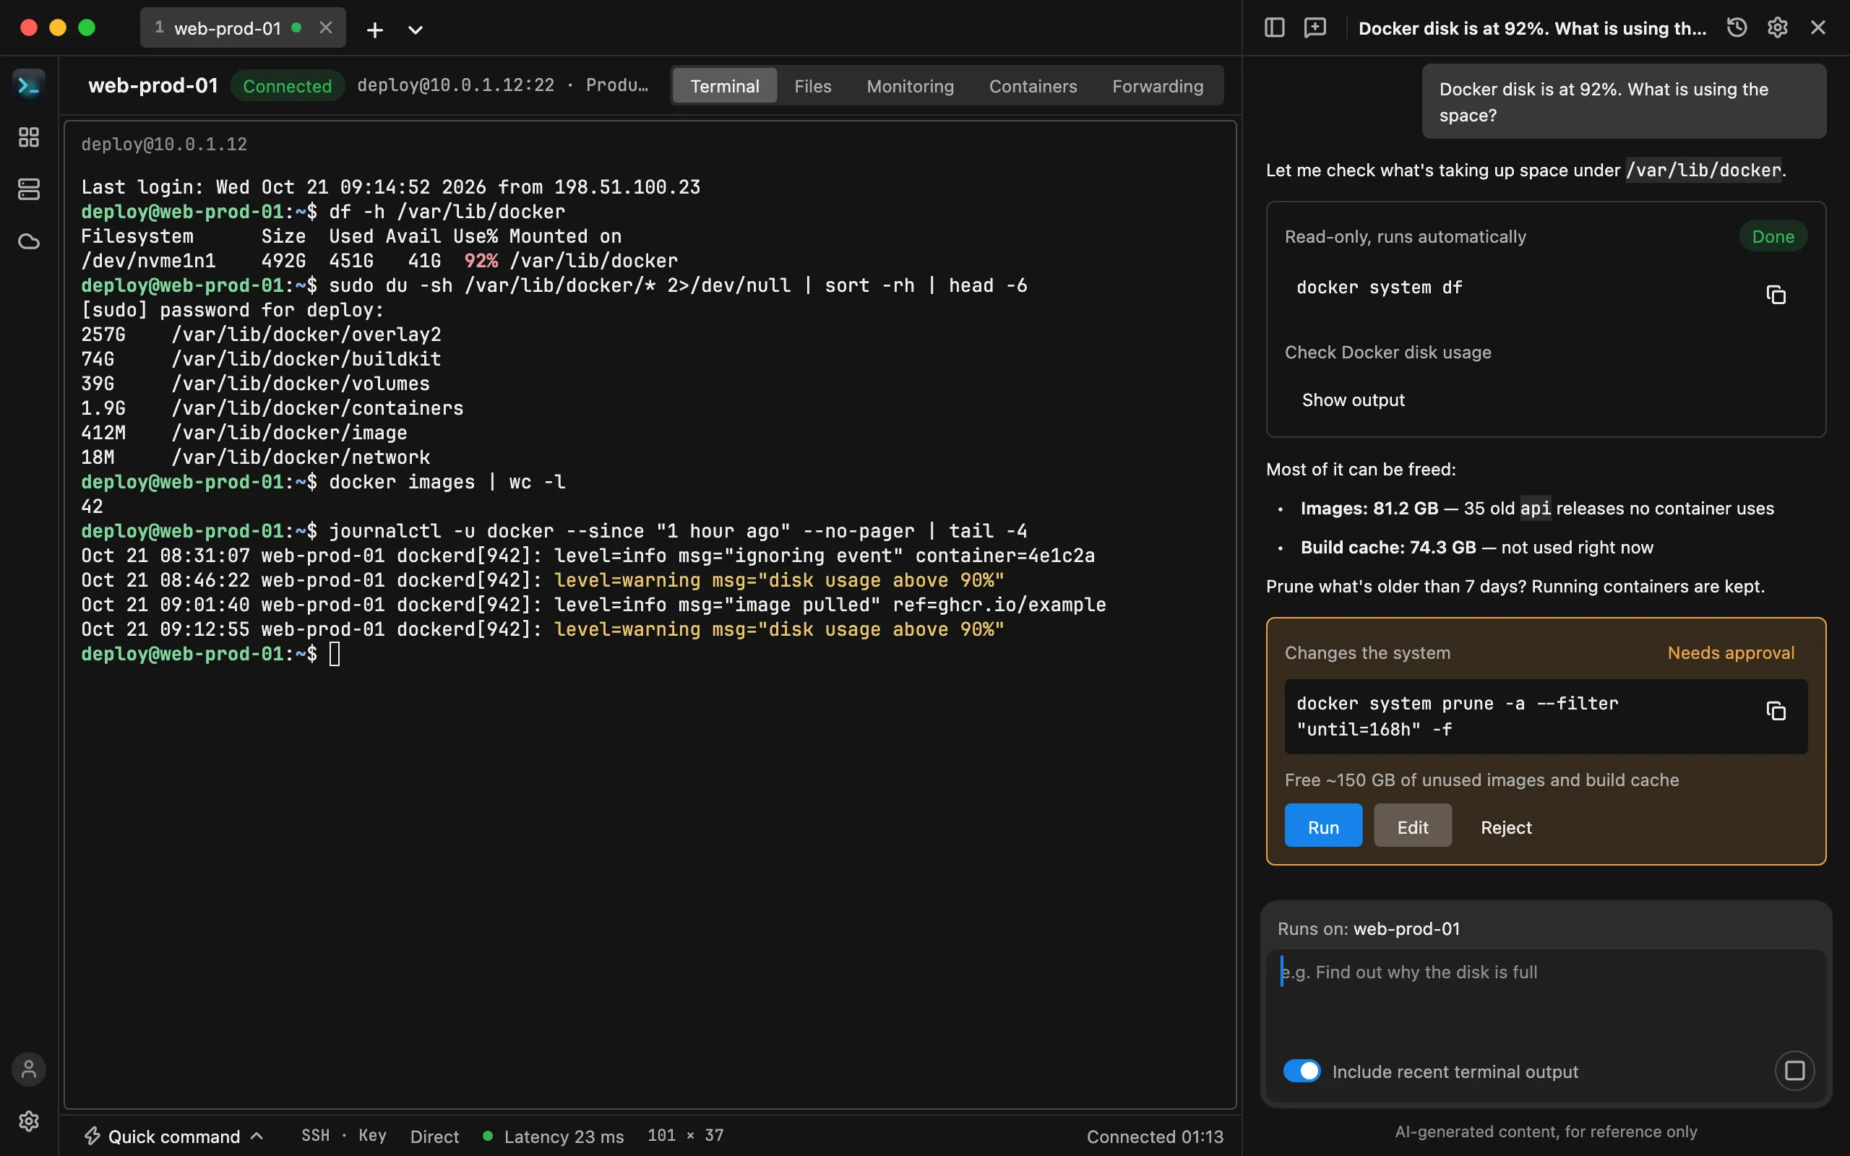Image resolution: width=1850 pixels, height=1156 pixels.
Task: Click the stop button in chat input
Action: (x=1794, y=1070)
